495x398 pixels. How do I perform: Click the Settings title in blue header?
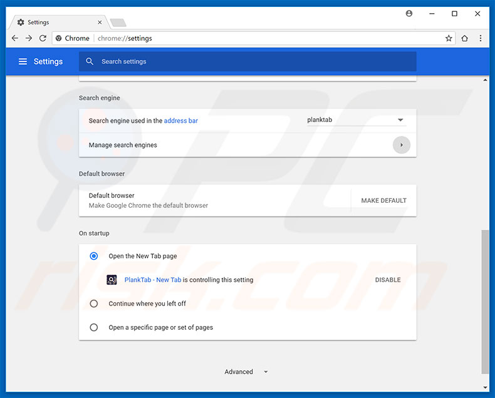(x=48, y=61)
